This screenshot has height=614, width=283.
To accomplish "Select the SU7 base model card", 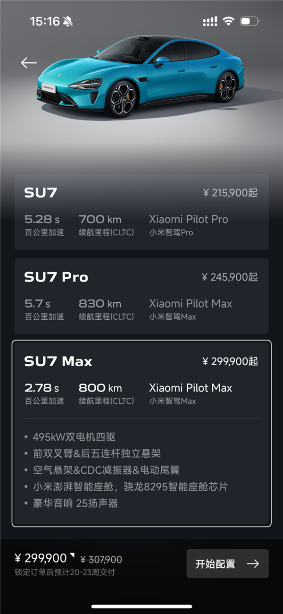I will tap(141, 212).
